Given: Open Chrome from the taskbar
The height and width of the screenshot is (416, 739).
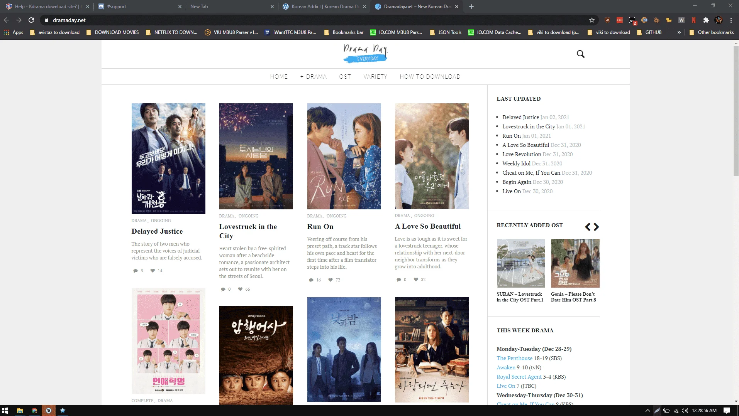Looking at the screenshot, I should 34,411.
